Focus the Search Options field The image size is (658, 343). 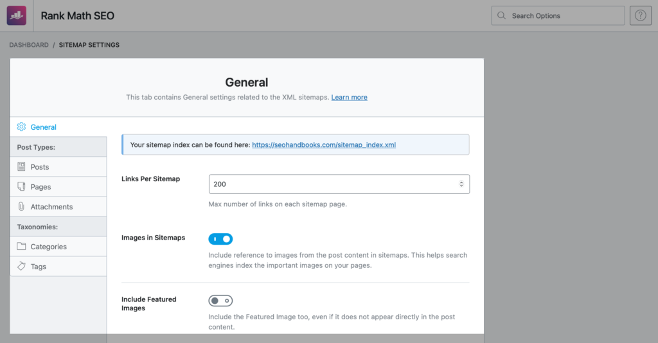click(x=558, y=15)
